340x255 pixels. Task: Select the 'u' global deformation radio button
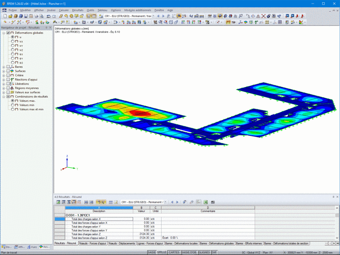click(x=13, y=37)
